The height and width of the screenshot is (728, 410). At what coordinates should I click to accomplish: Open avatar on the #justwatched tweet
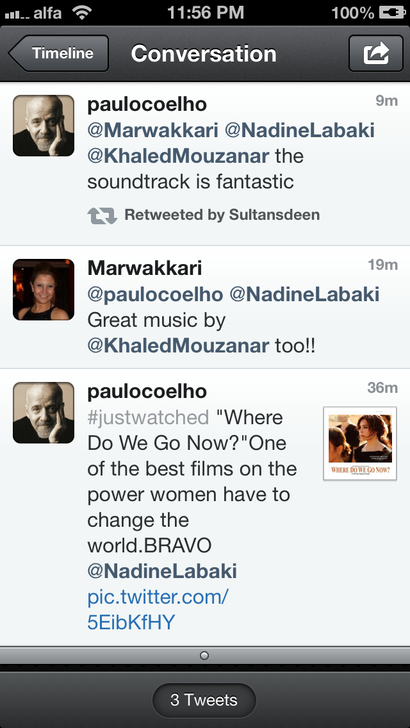pos(44,413)
